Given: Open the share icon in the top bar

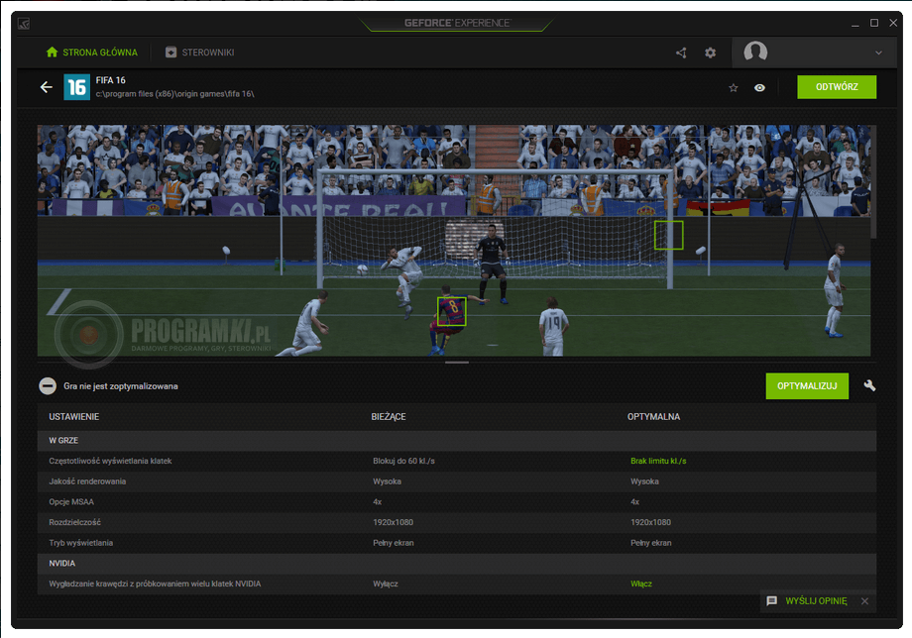Looking at the screenshot, I should [681, 53].
